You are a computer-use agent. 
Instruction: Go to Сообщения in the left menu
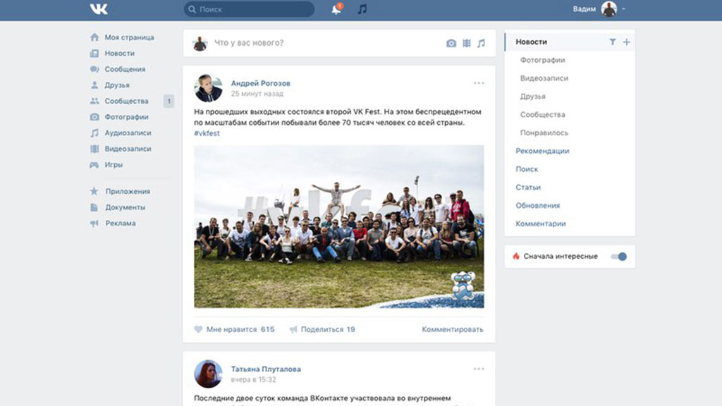point(125,69)
